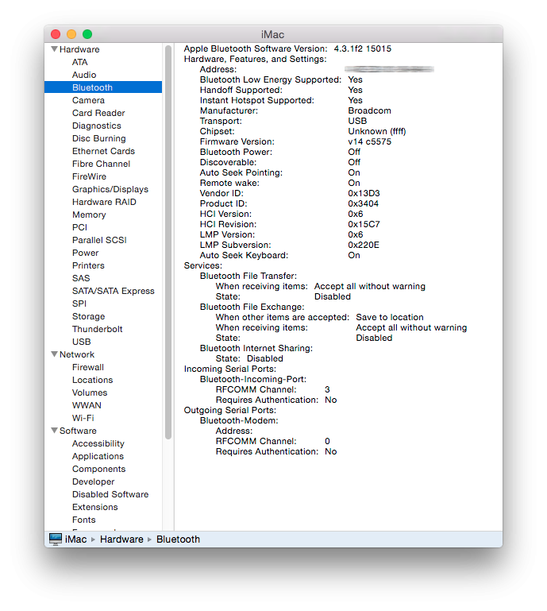Click HCI Revision value 0x15C7
The height and width of the screenshot is (611, 547).
tap(364, 224)
